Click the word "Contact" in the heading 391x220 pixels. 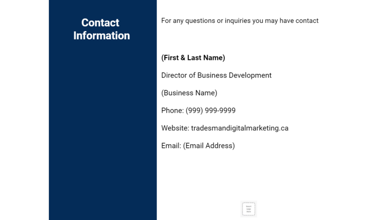(100, 23)
